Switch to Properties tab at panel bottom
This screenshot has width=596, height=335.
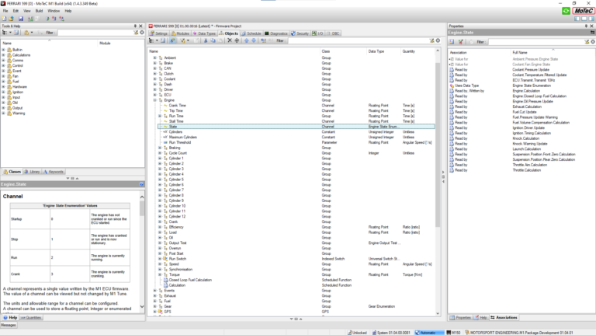[460, 317]
